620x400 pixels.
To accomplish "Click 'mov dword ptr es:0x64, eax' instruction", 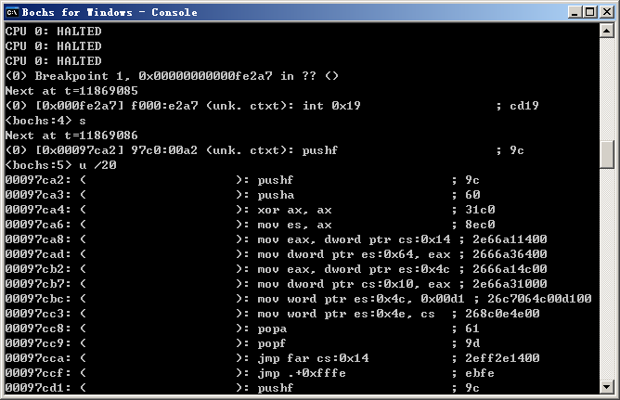I will pyautogui.click(x=354, y=254).
